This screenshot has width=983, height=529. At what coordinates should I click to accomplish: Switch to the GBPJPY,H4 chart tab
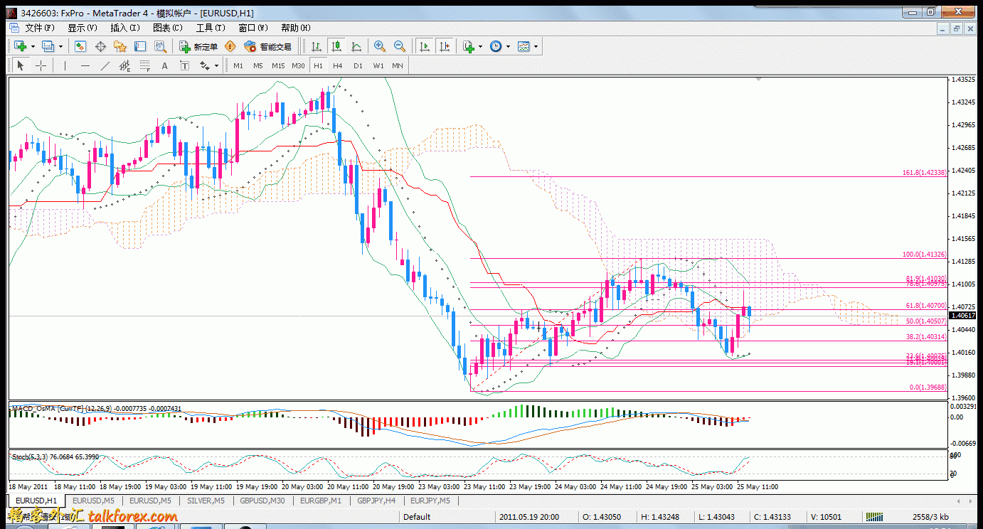click(376, 501)
